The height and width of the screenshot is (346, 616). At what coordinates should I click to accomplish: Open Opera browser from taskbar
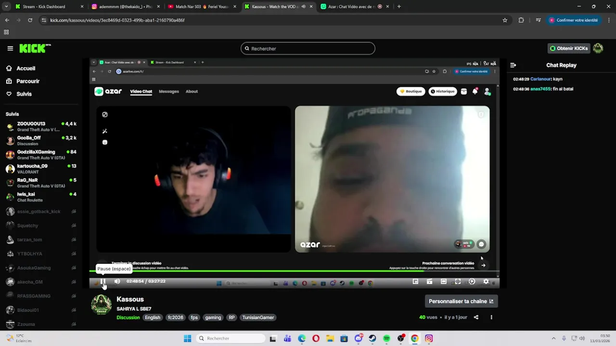point(316,338)
